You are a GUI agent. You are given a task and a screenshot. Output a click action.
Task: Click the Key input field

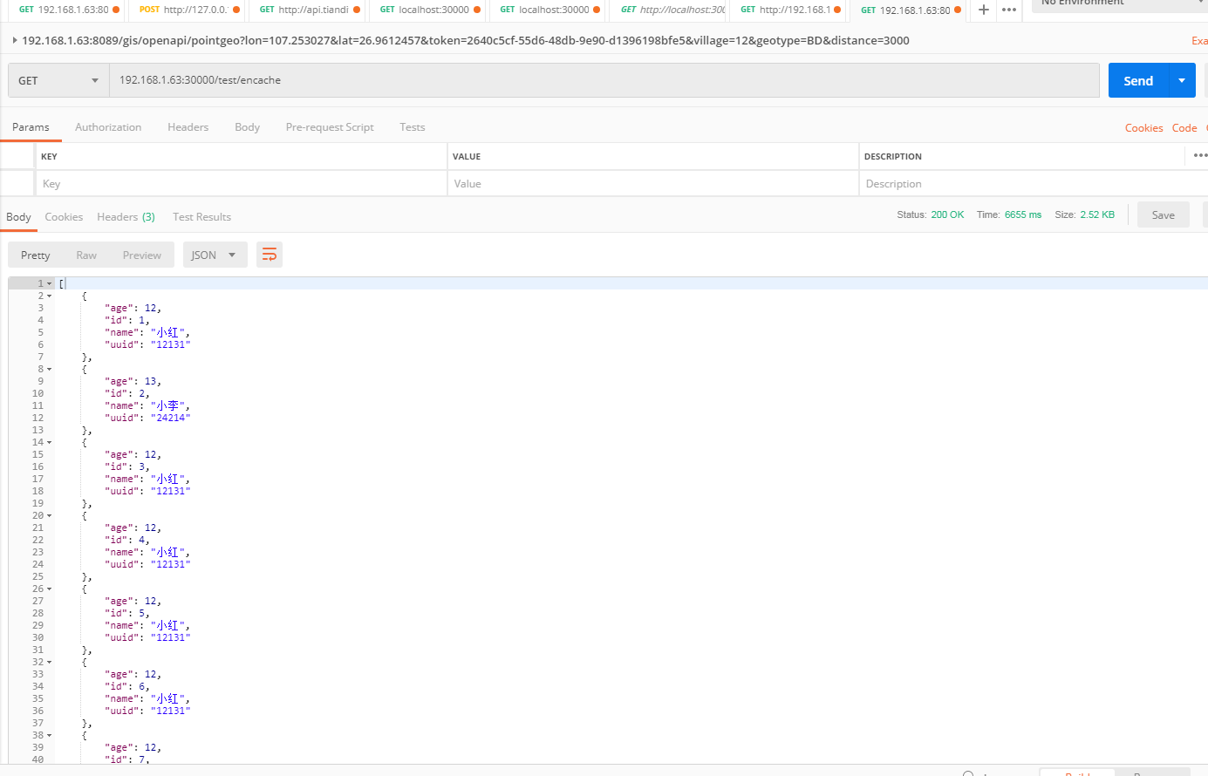pos(241,183)
